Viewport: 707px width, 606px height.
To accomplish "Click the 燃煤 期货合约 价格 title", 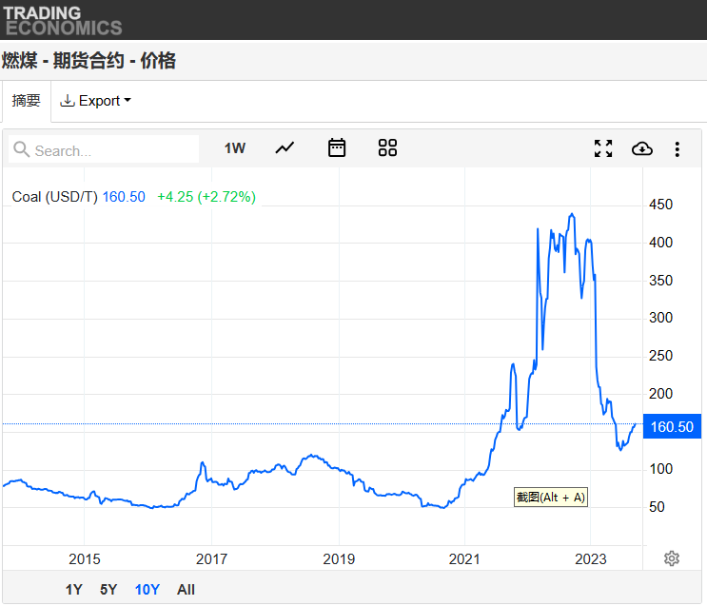I will click(x=88, y=61).
